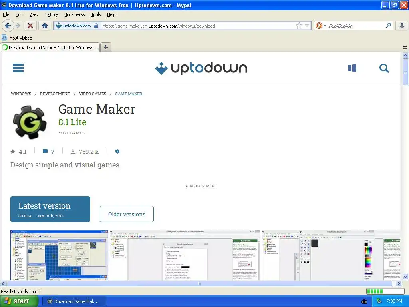Click the Download Game Mak... taskbar button
409x307 pixels.
(x=74, y=301)
